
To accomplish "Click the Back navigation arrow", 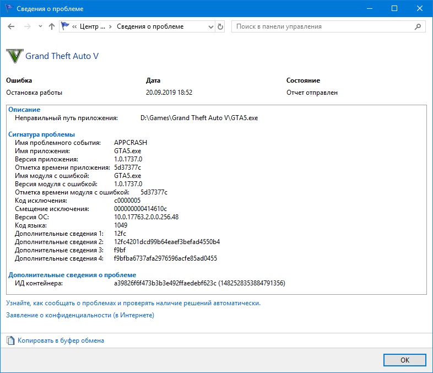I will click(11, 26).
